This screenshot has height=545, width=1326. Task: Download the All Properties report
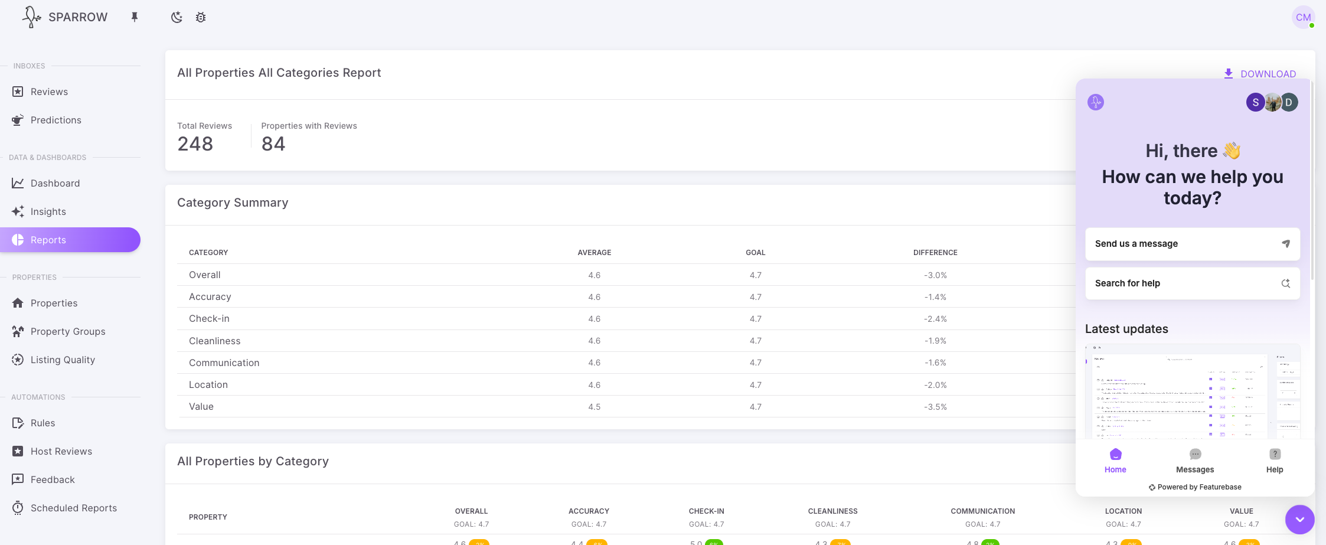[1260, 74]
